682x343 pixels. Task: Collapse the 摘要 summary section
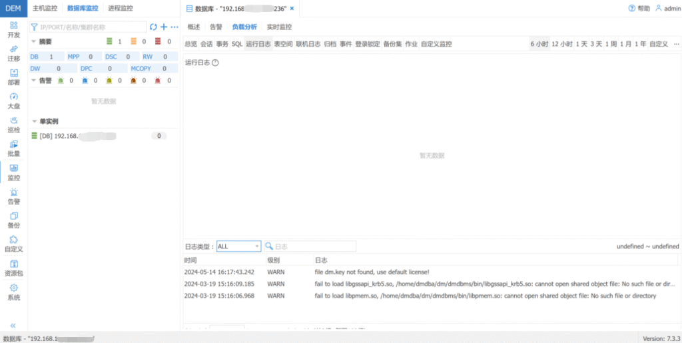(34, 42)
